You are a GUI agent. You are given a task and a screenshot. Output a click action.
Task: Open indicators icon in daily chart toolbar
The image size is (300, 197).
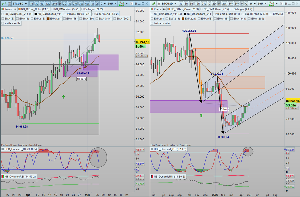121,4
